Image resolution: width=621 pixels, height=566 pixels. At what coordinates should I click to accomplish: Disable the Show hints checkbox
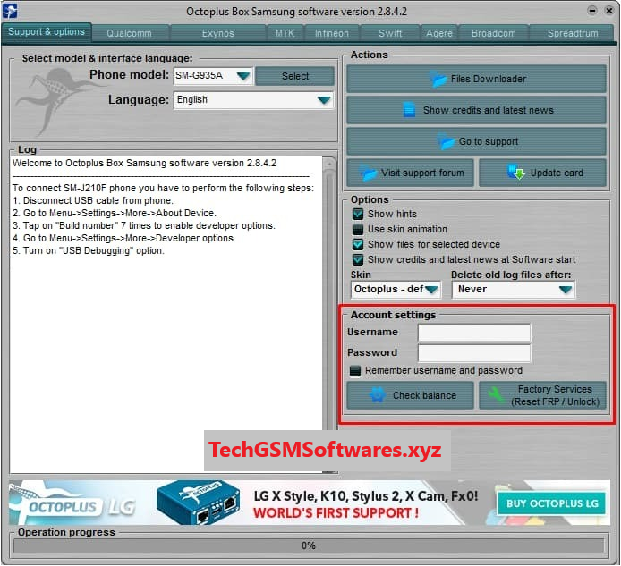[358, 215]
